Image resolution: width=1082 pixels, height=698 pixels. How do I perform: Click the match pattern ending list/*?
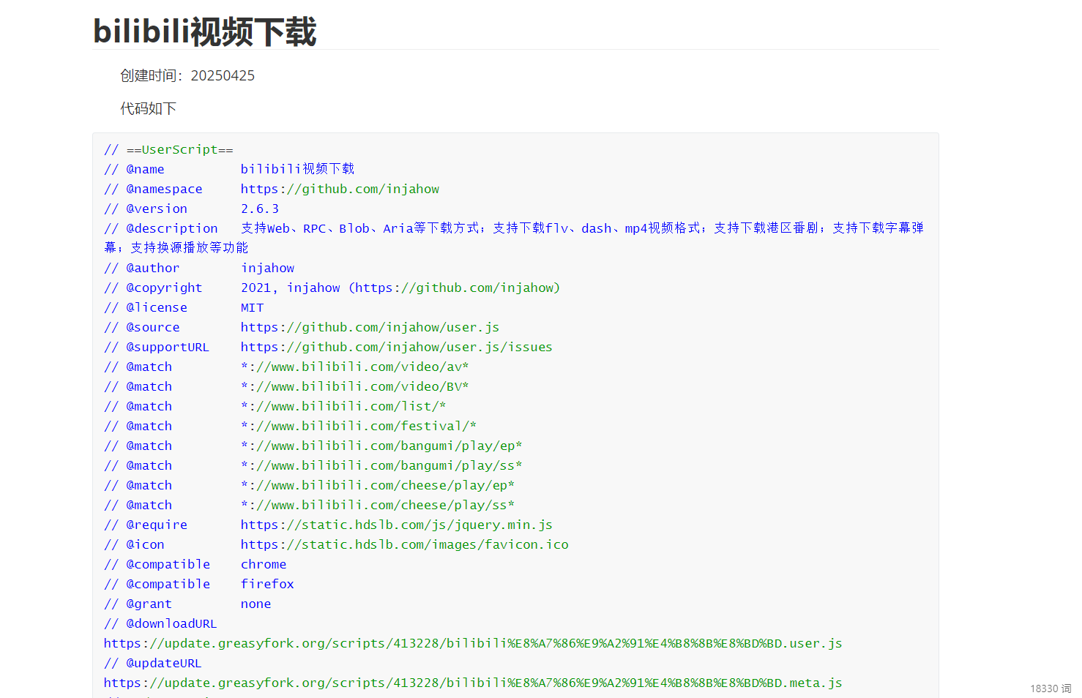pos(343,406)
